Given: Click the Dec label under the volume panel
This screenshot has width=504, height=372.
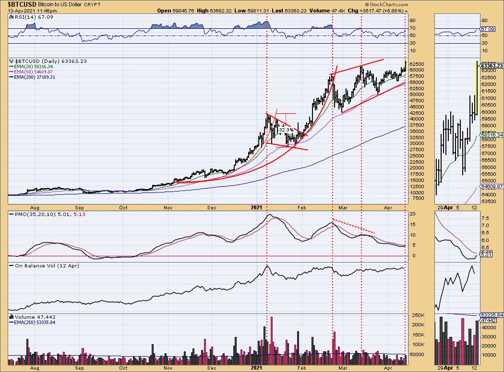Looking at the screenshot, I should 212,368.
